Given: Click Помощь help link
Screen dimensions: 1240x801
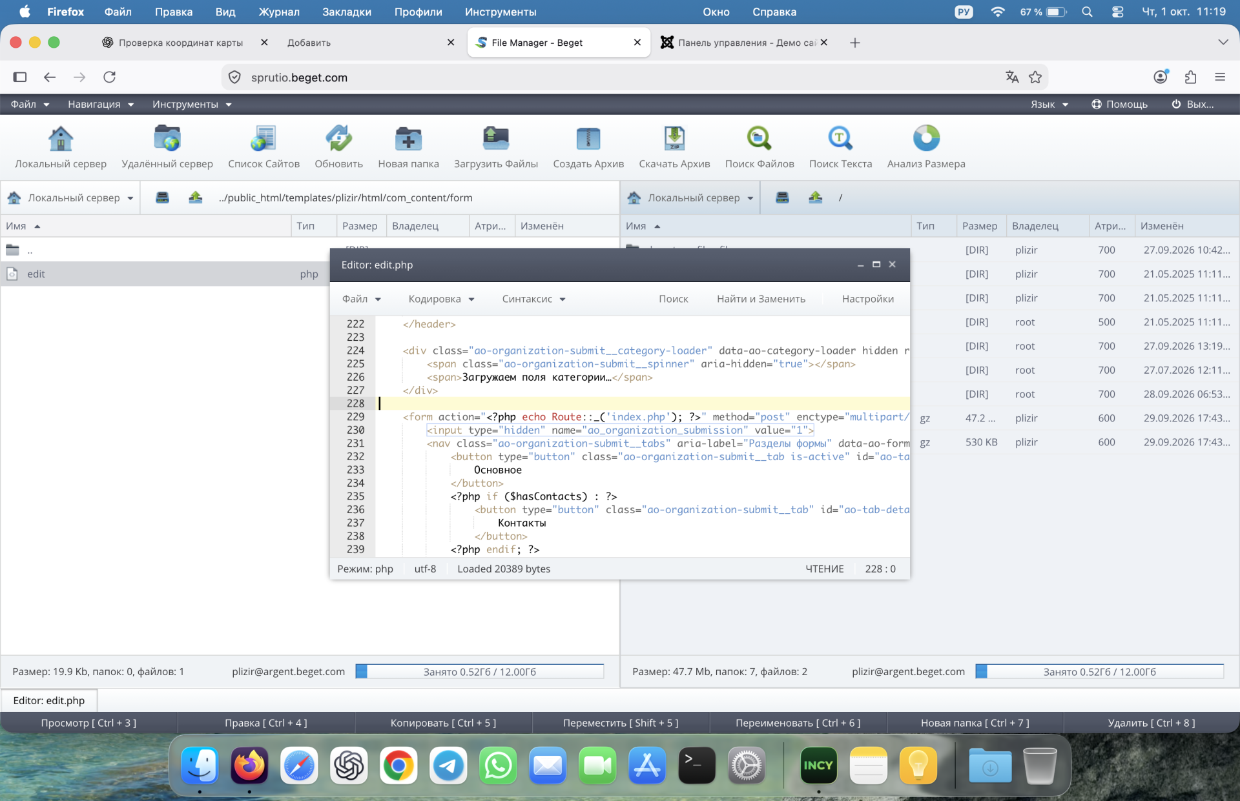Looking at the screenshot, I should (x=1119, y=104).
